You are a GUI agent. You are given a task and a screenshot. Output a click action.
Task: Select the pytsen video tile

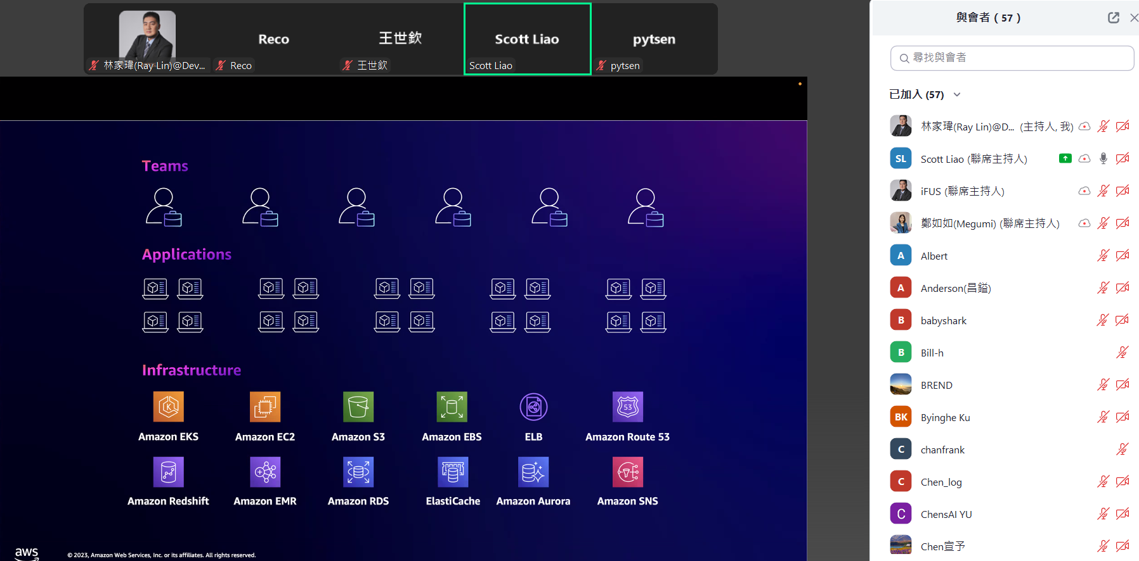654,39
